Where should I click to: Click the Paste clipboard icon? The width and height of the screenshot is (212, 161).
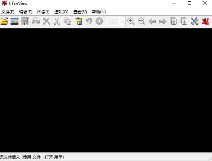pos(78,21)
